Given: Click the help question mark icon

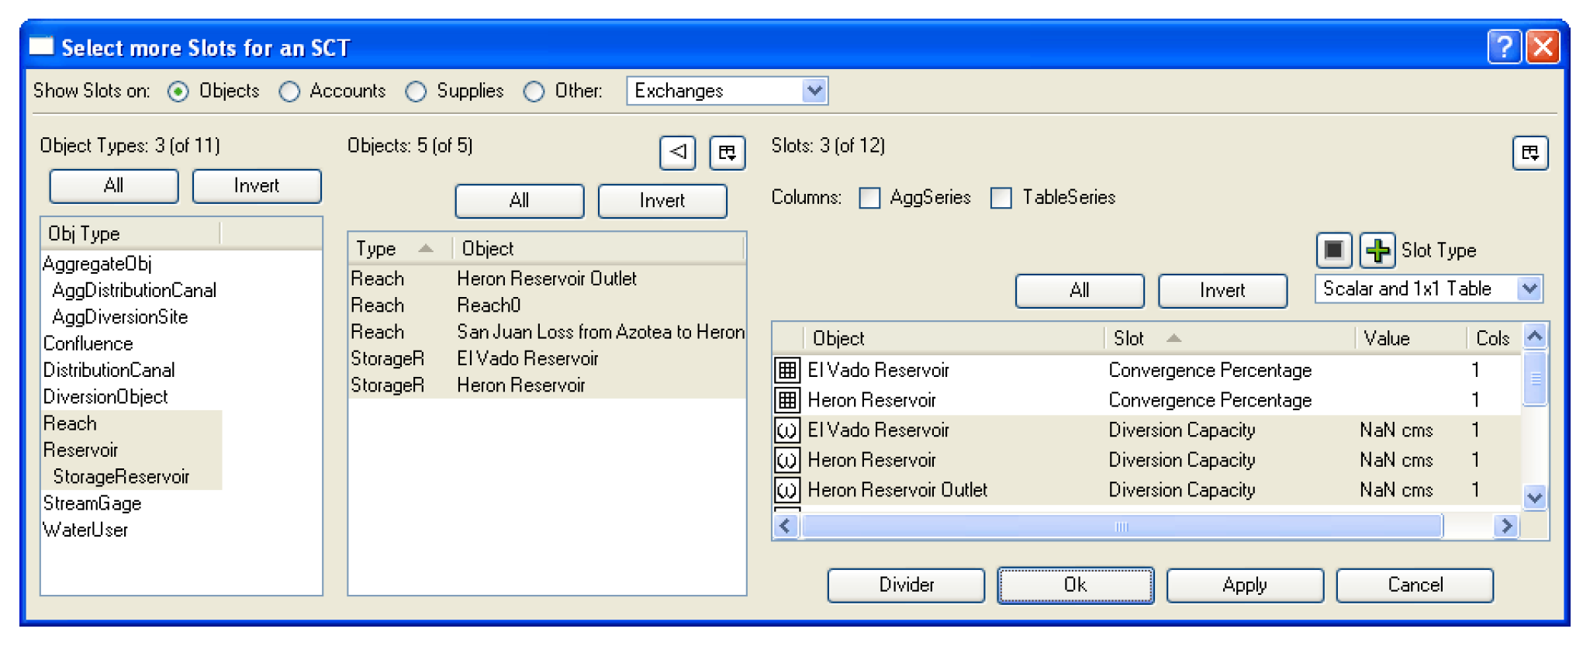Looking at the screenshot, I should pyautogui.click(x=1504, y=47).
